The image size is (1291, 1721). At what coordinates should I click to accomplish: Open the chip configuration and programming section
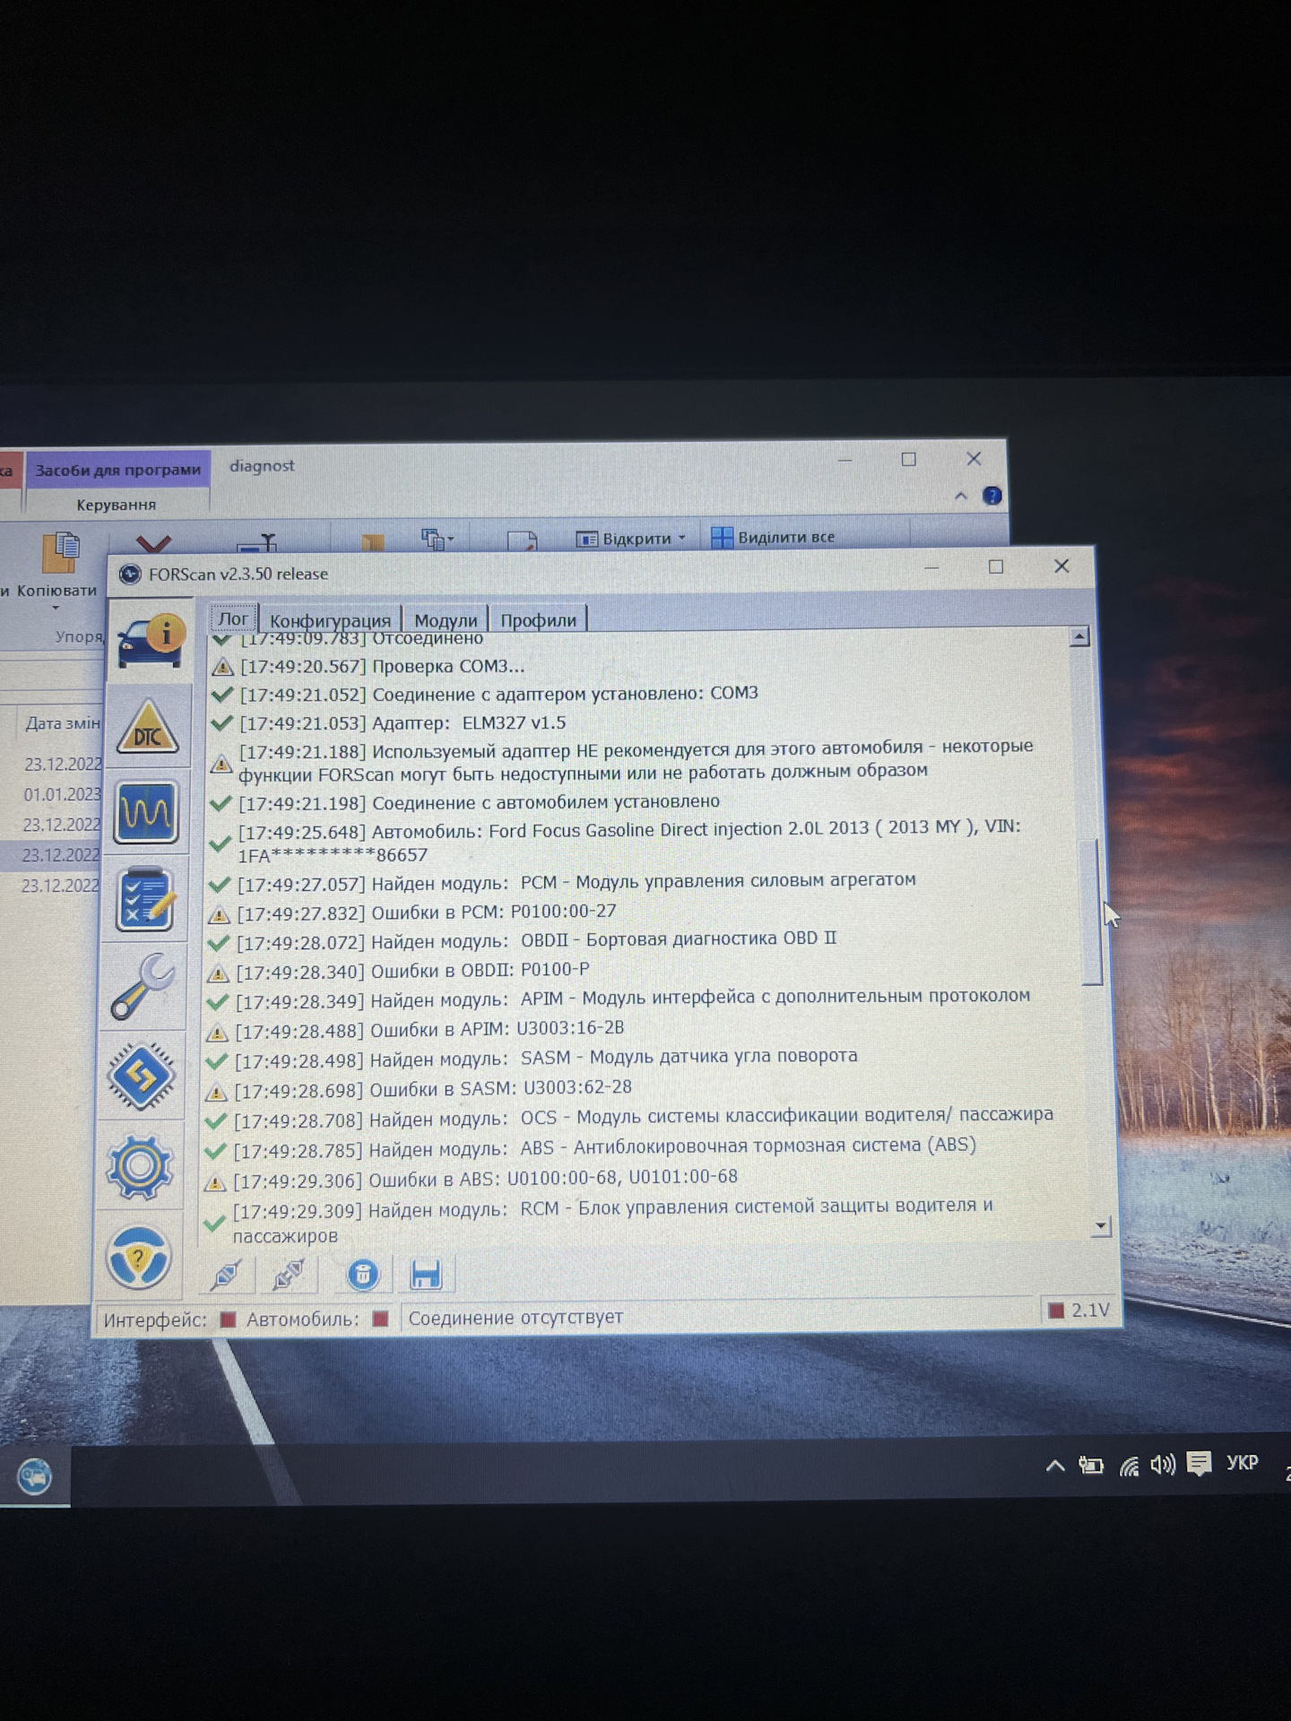141,1076
